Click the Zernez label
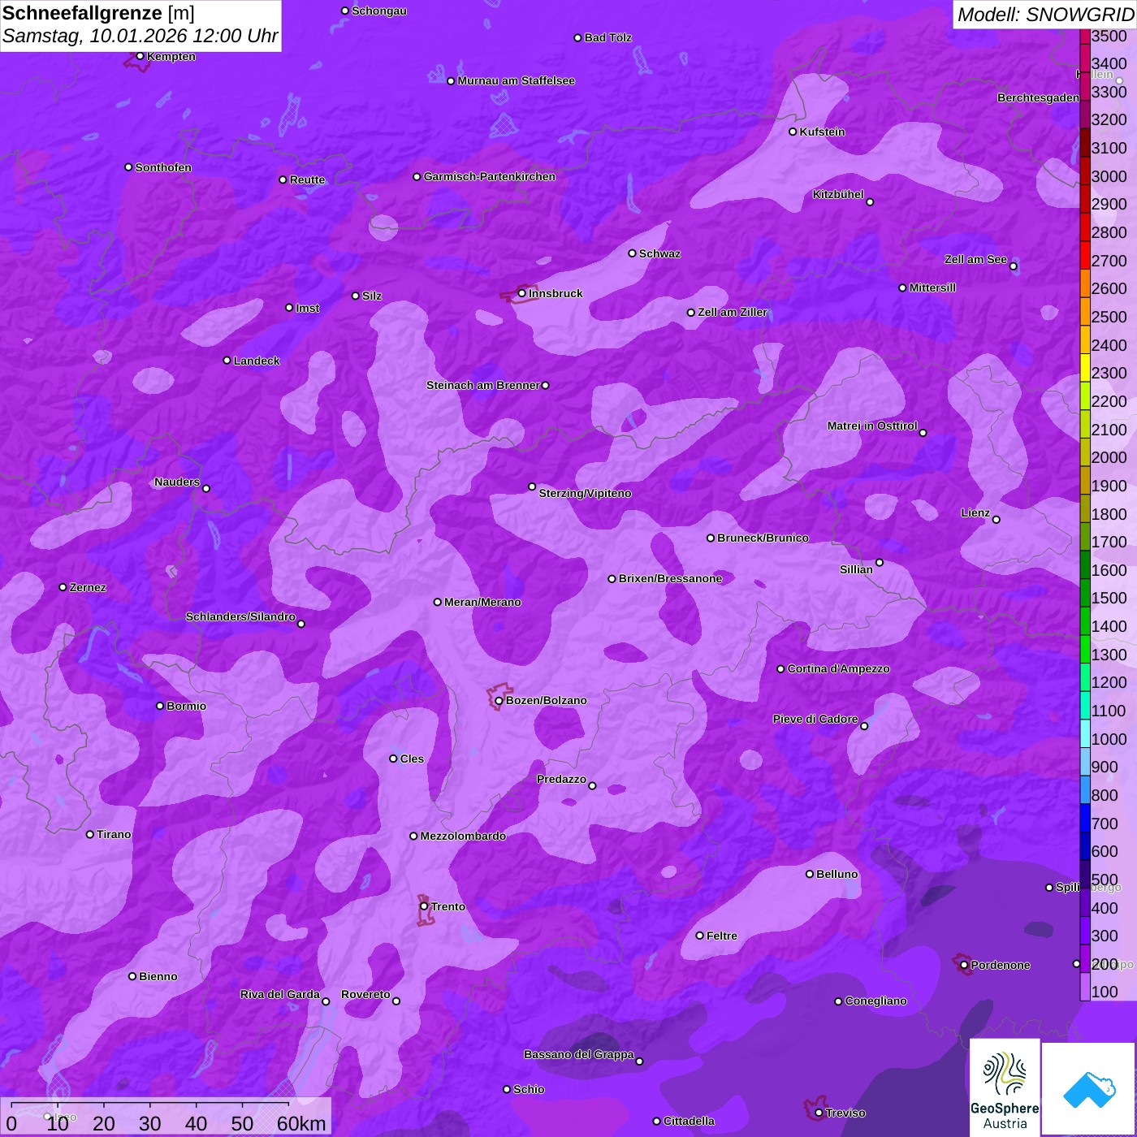 (x=88, y=587)
